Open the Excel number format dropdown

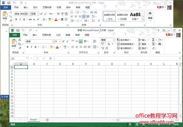tap(113, 40)
